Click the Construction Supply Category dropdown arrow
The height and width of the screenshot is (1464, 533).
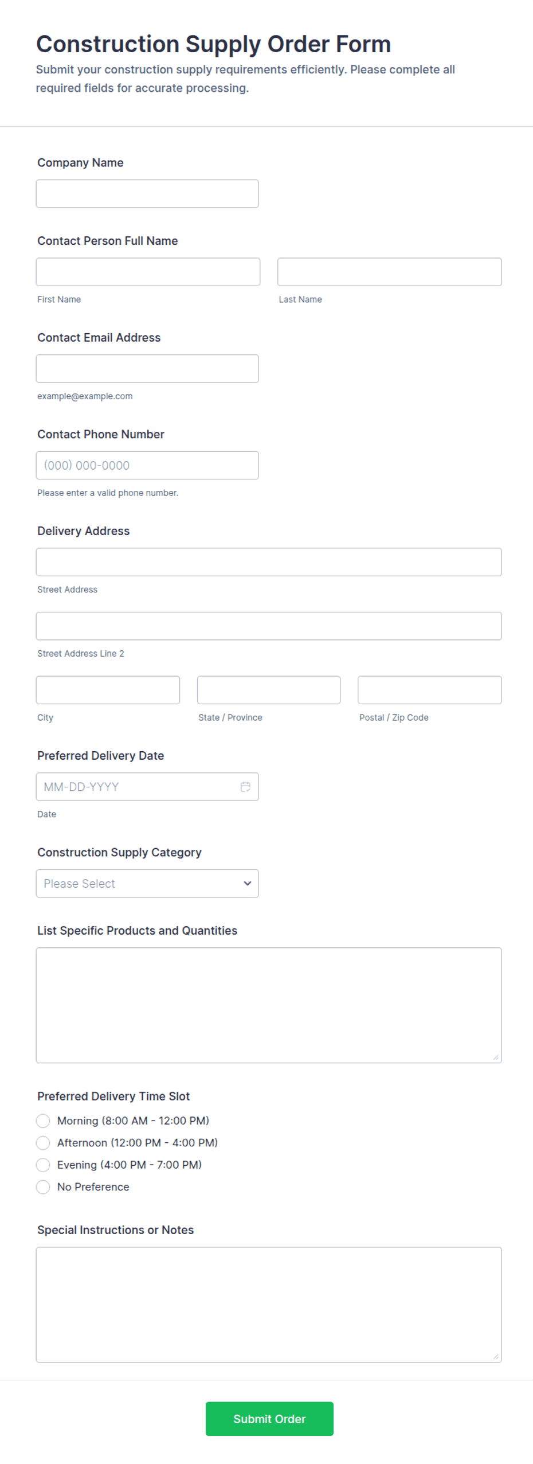pos(247,883)
